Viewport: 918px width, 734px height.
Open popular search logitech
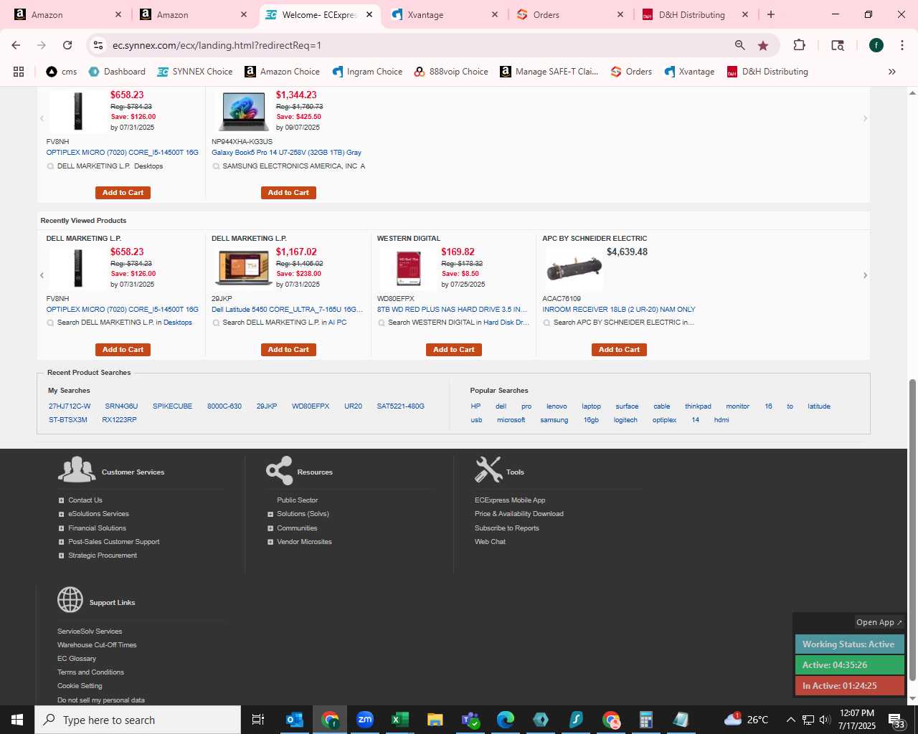click(625, 420)
